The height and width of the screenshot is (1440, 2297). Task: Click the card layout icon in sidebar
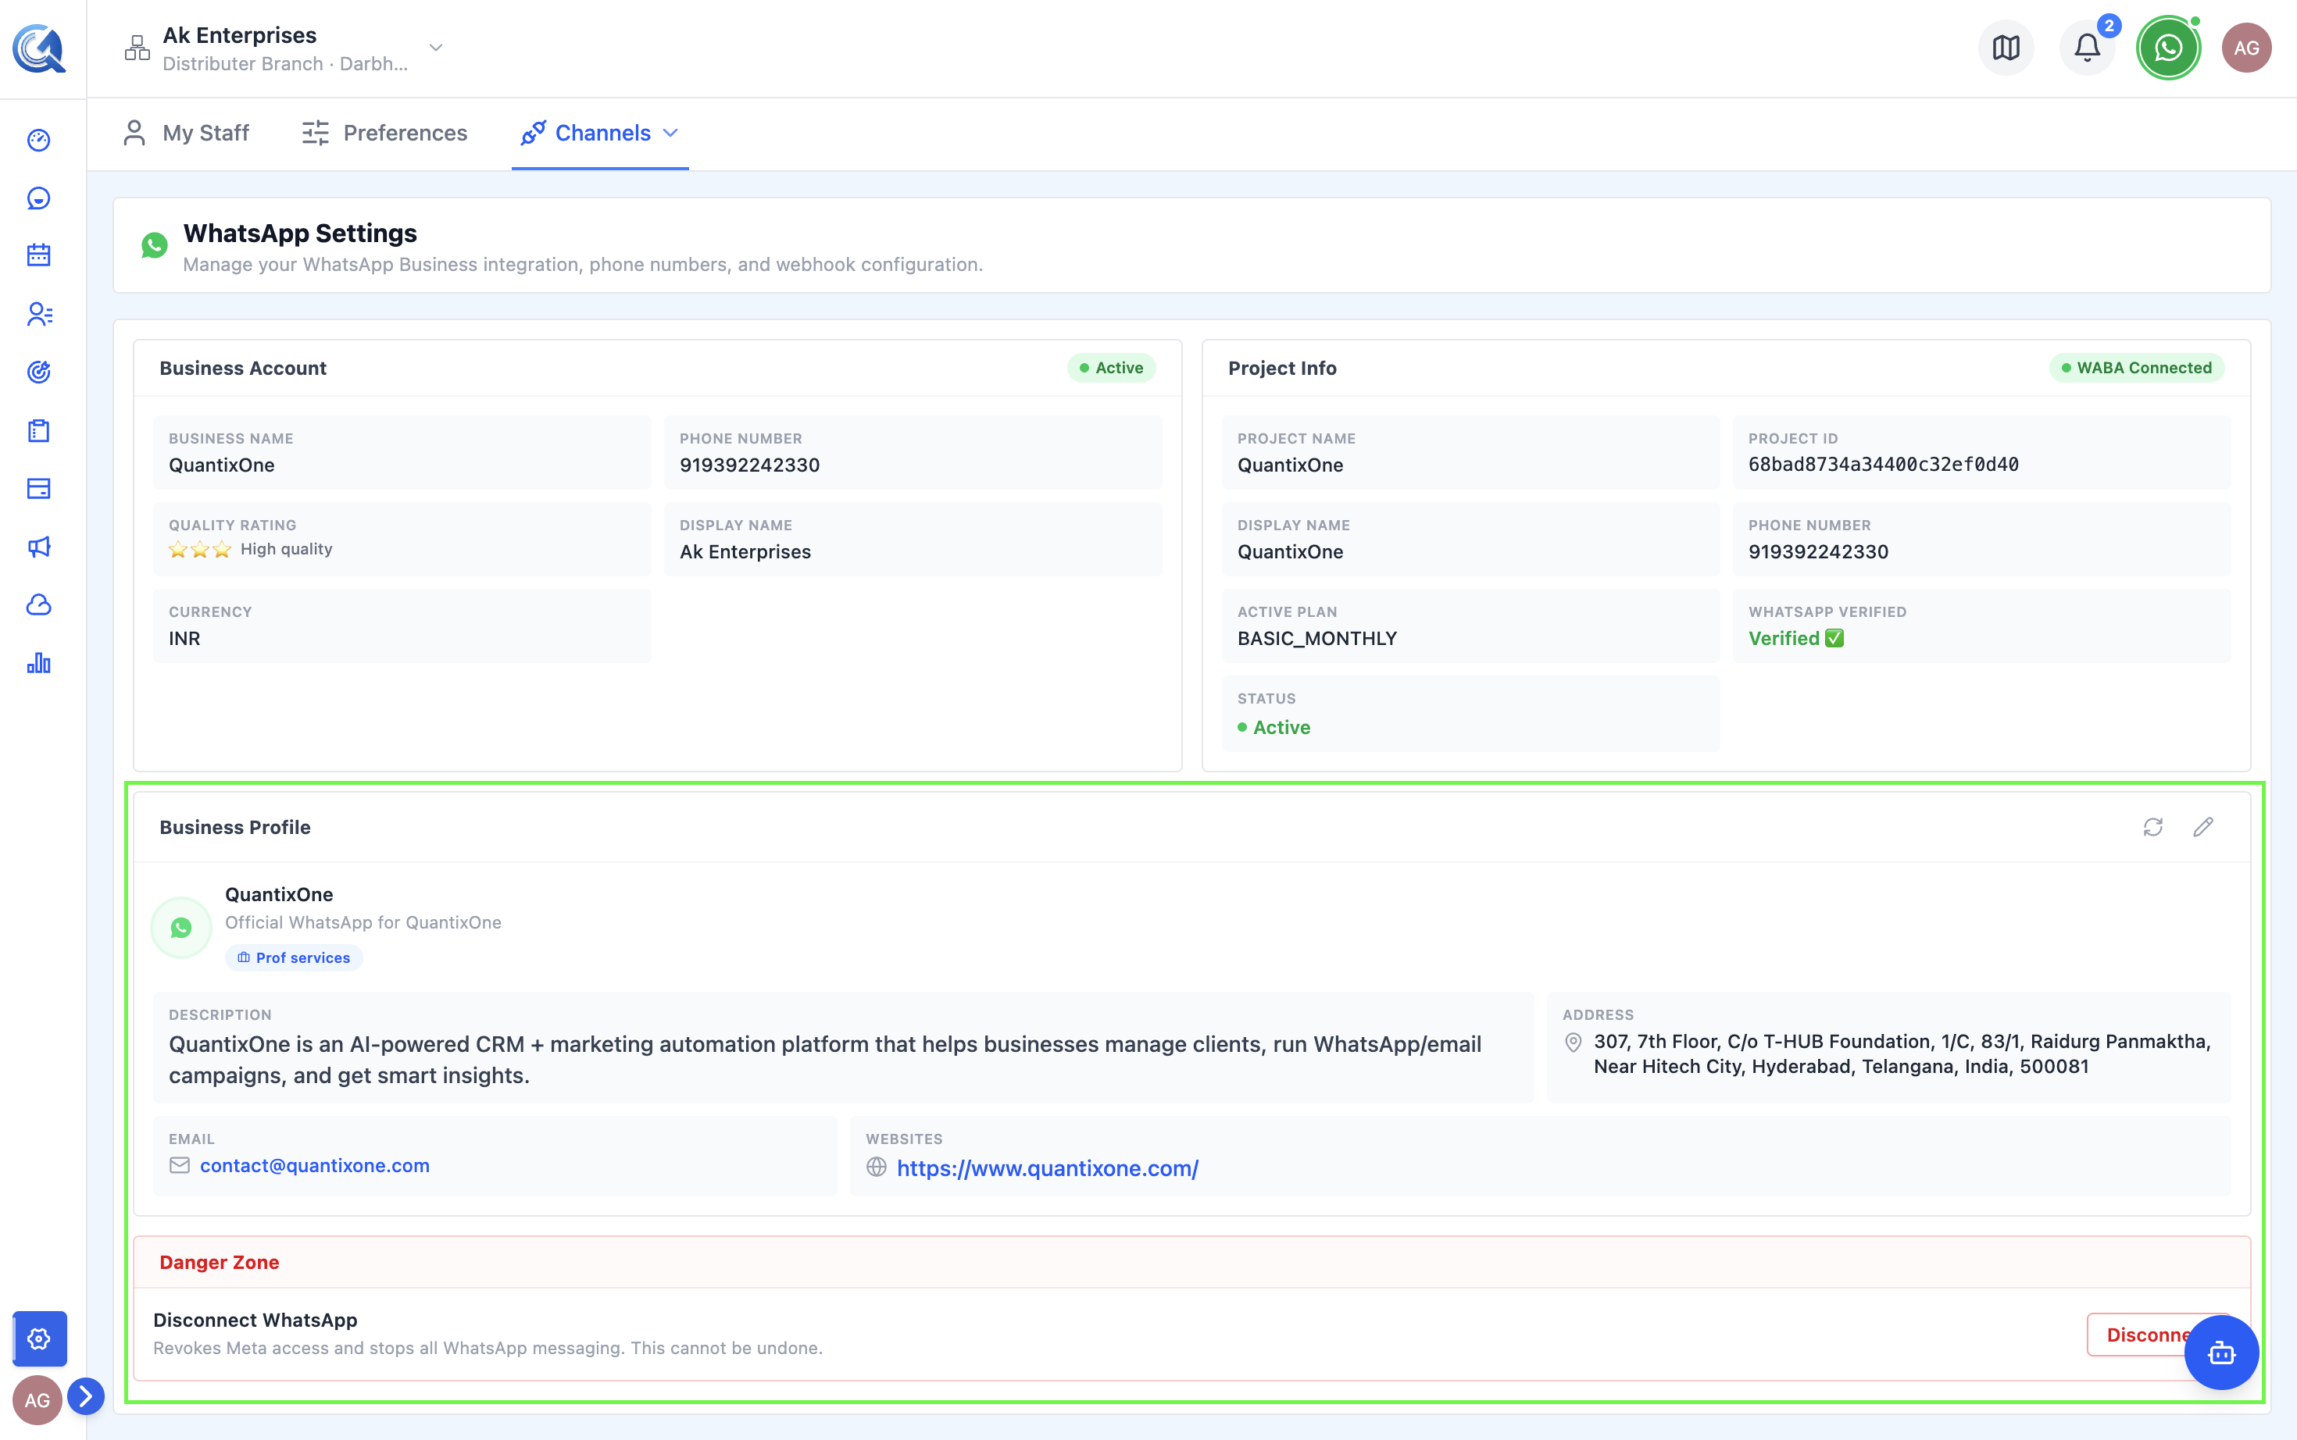pos(39,489)
